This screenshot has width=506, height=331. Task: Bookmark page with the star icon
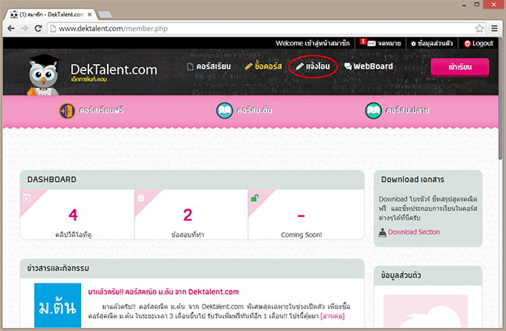(476, 29)
